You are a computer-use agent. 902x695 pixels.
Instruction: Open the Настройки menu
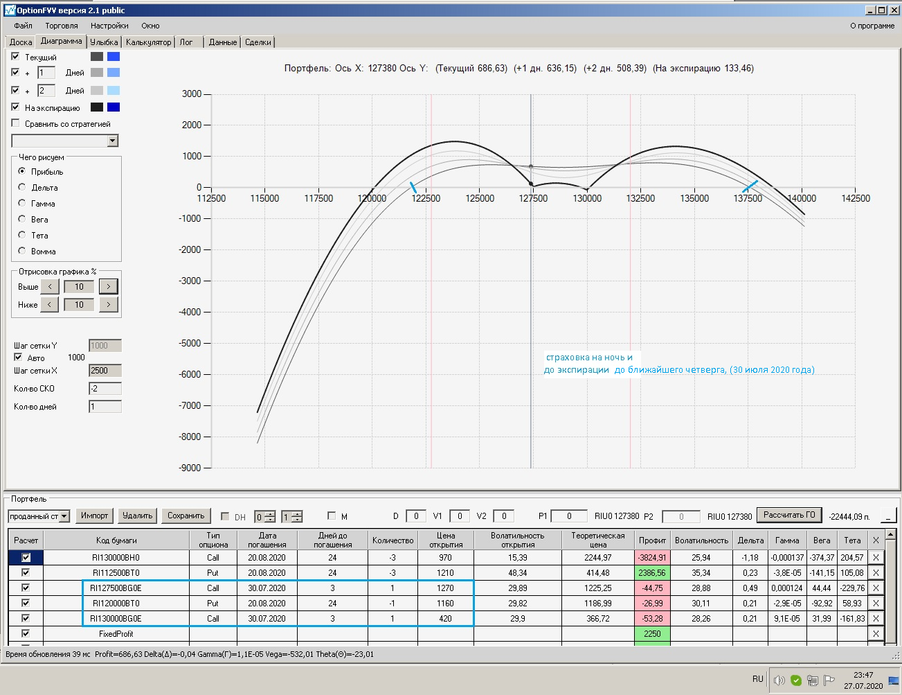[109, 26]
